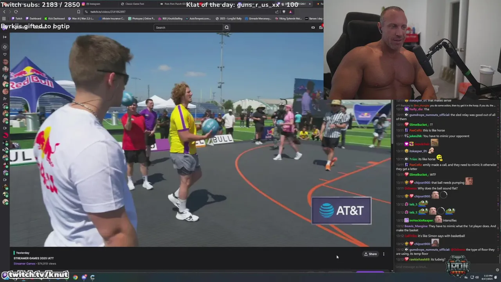Click chat username 7riias
The image size is (501, 282).
(413, 159)
